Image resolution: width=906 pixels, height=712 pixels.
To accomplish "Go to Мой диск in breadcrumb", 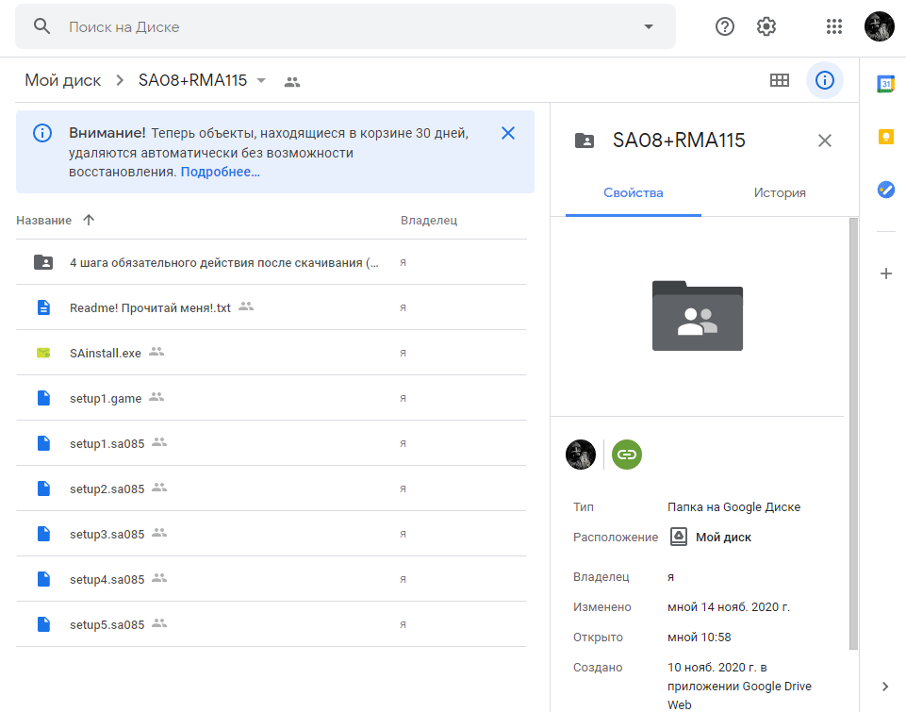I will pyautogui.click(x=63, y=80).
